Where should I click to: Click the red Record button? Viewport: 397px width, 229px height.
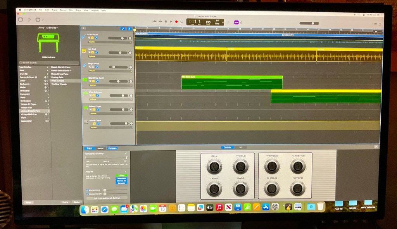176,22
